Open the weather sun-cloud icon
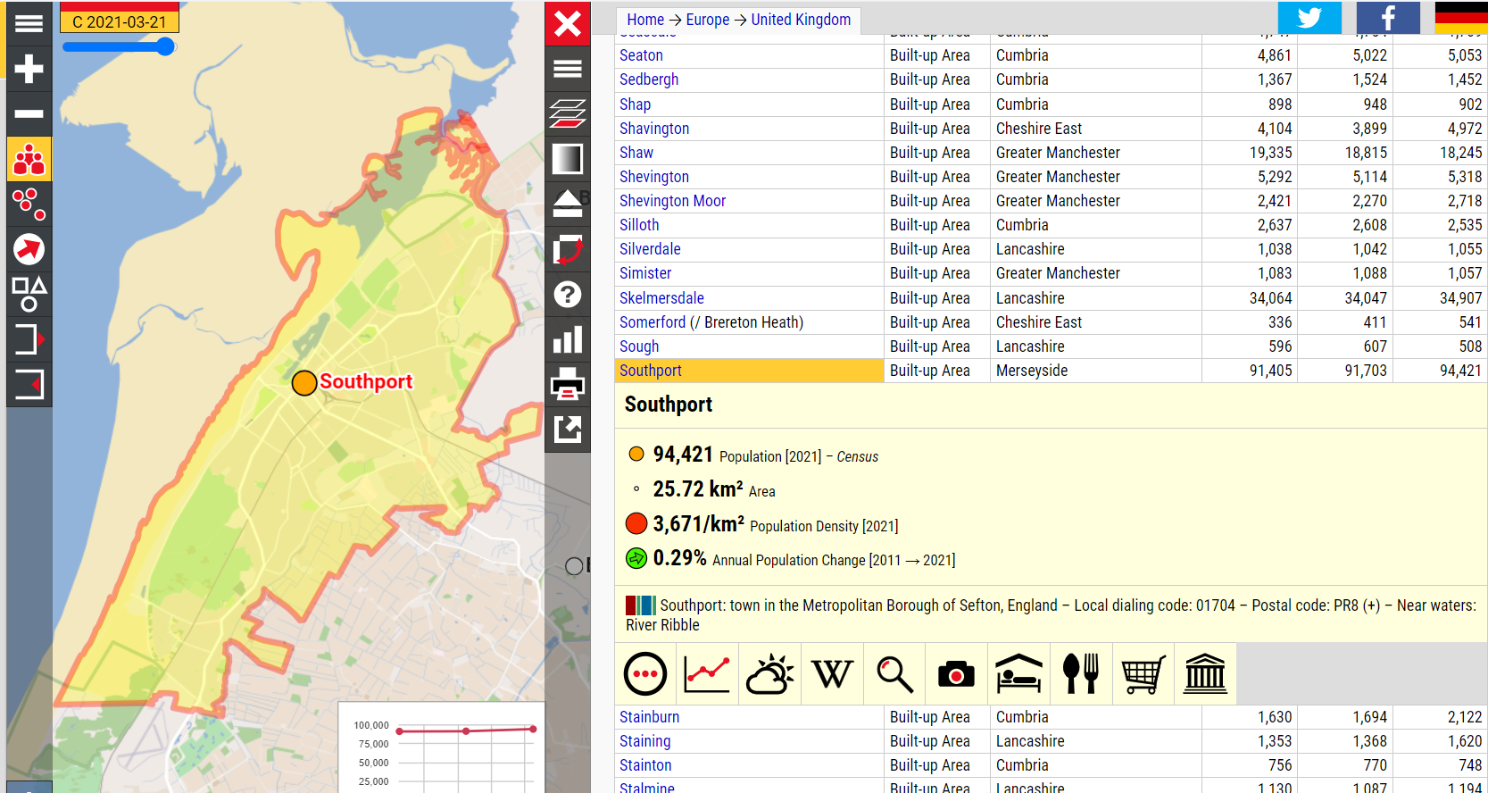The image size is (1488, 793). (769, 674)
